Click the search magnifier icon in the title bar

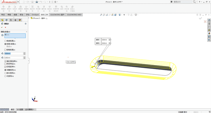(194, 2)
